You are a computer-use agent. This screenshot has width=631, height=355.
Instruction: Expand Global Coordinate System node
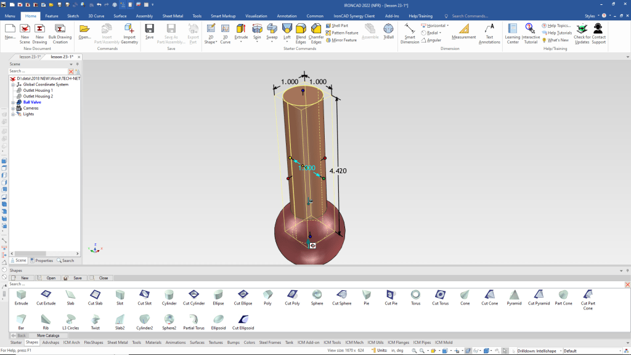coord(12,84)
